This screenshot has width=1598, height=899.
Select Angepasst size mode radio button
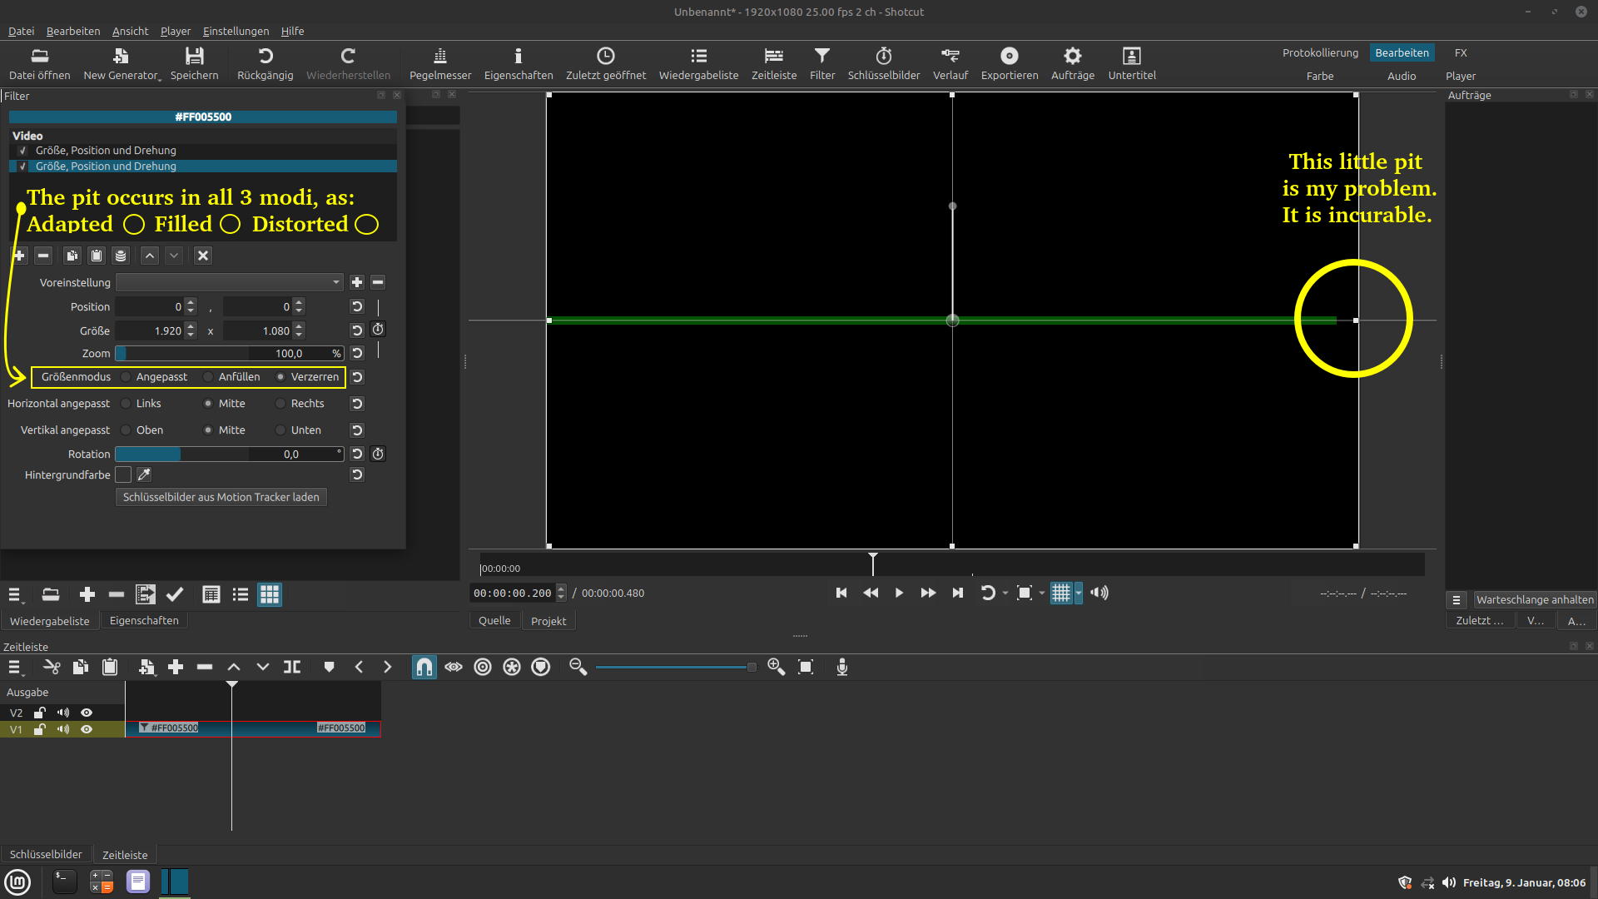point(127,377)
